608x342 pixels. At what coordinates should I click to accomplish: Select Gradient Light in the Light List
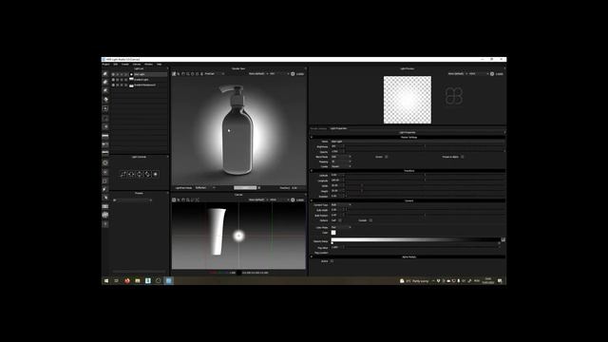coord(142,80)
